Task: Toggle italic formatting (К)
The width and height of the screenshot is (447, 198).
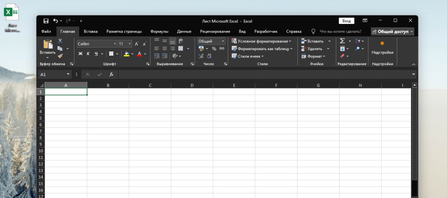Action: [x=88, y=54]
